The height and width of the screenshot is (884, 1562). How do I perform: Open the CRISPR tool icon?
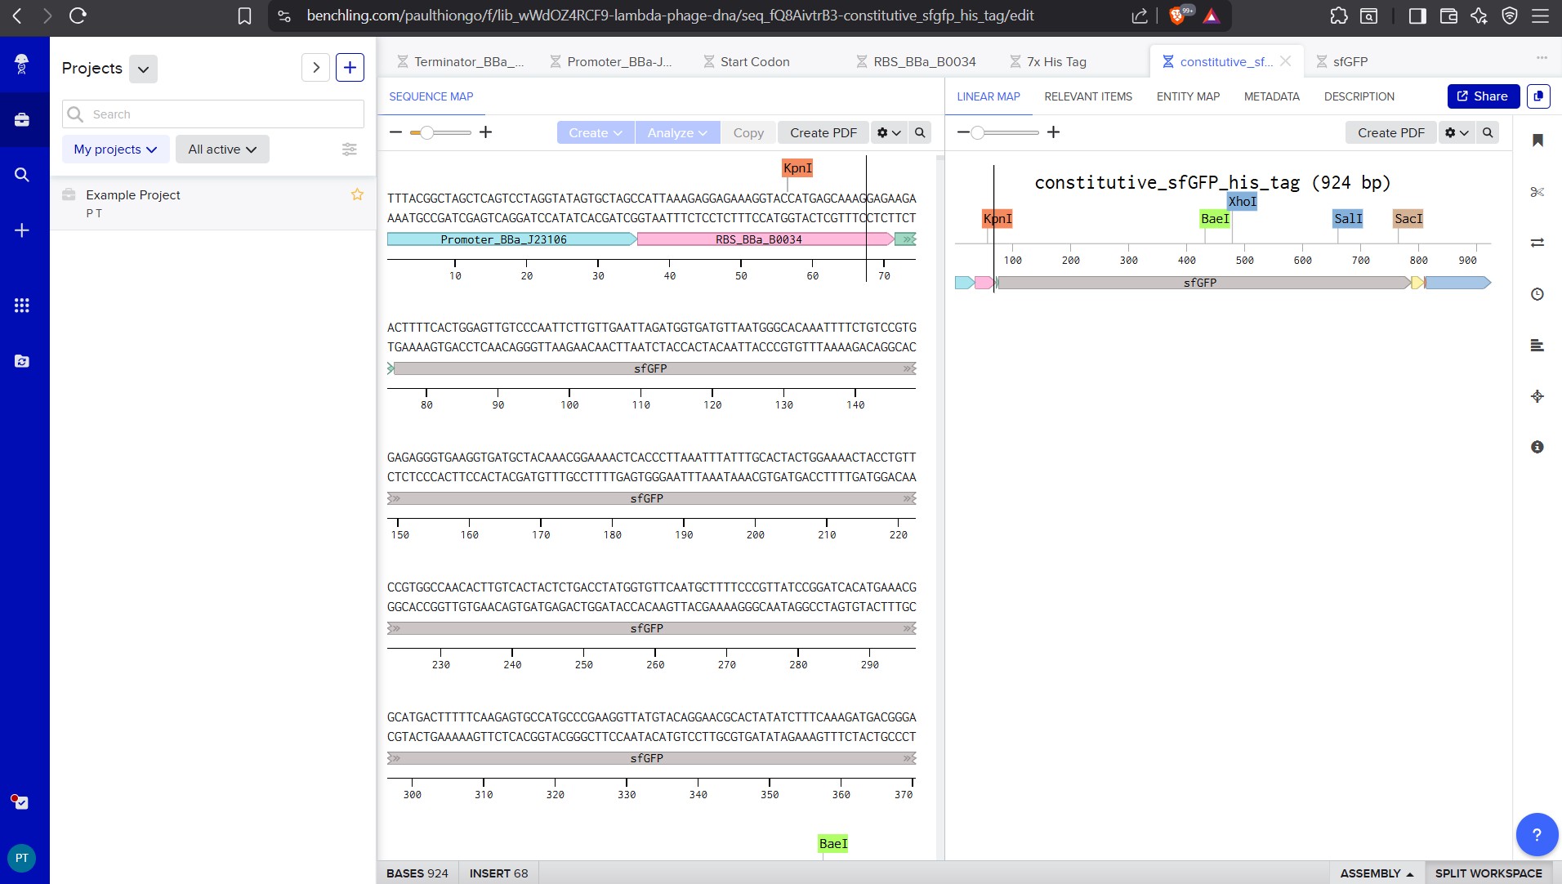click(x=1537, y=396)
